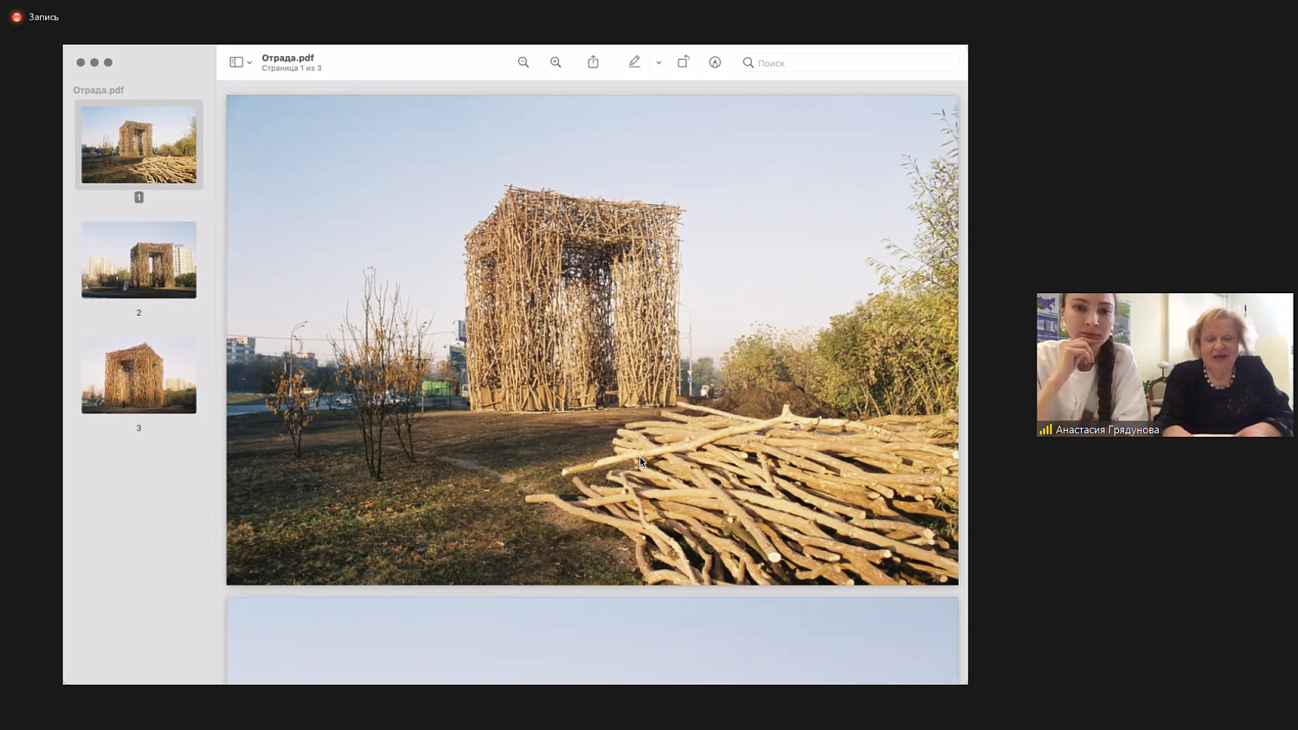Select the highlight pen tool
Viewport: 1298px width, 730px height.
(634, 62)
